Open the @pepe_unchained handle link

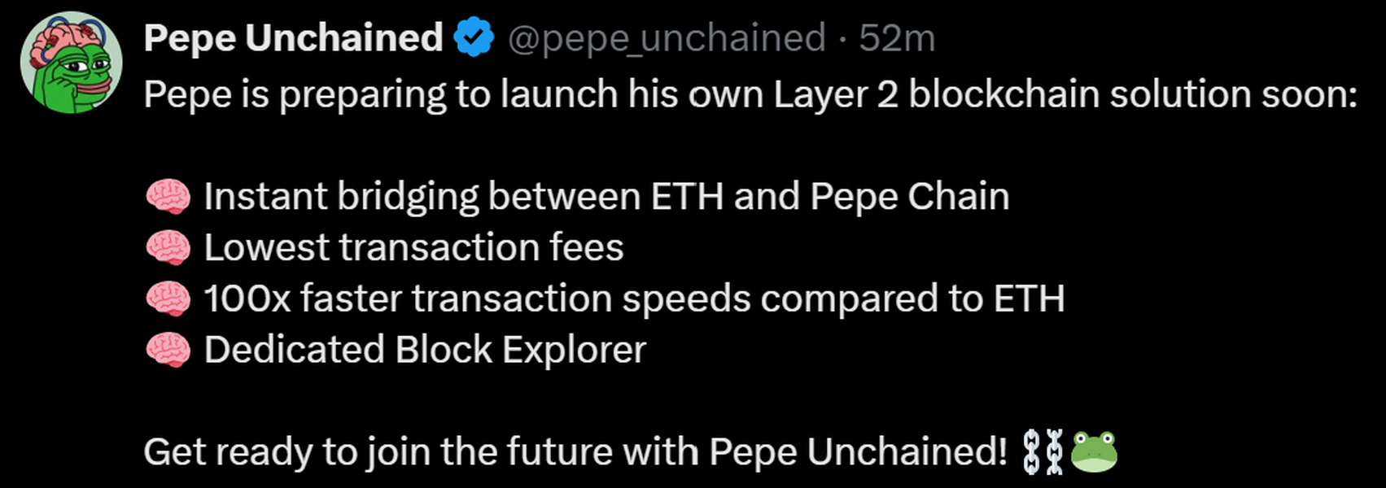tap(667, 38)
